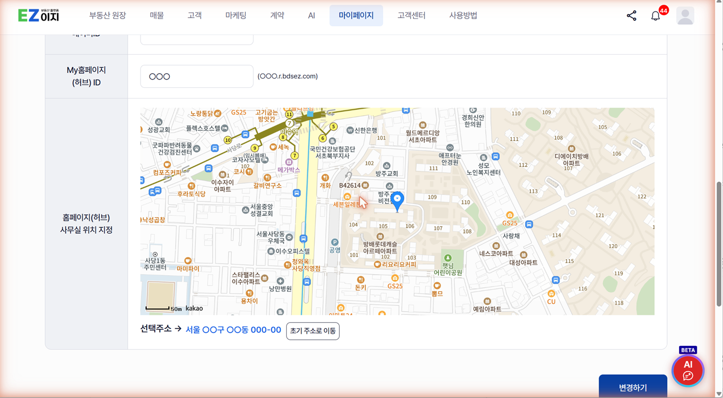The width and height of the screenshot is (723, 398).
Task: Open the AI chat beta floating button
Action: pos(688,370)
